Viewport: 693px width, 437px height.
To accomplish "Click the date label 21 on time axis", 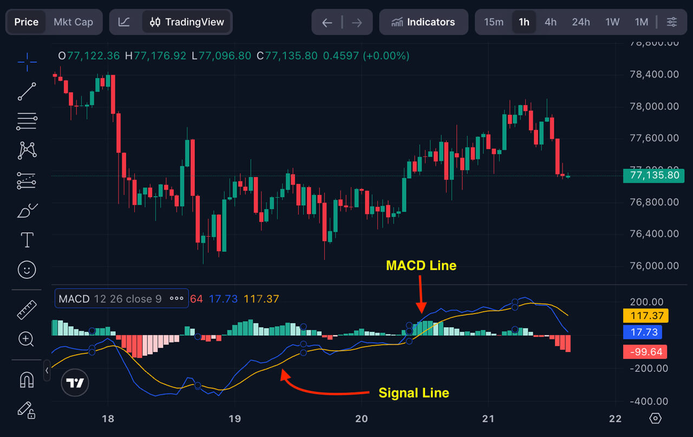I will [x=488, y=419].
